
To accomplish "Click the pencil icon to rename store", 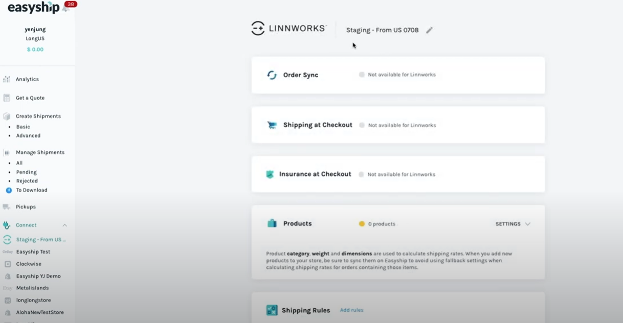I will (429, 30).
